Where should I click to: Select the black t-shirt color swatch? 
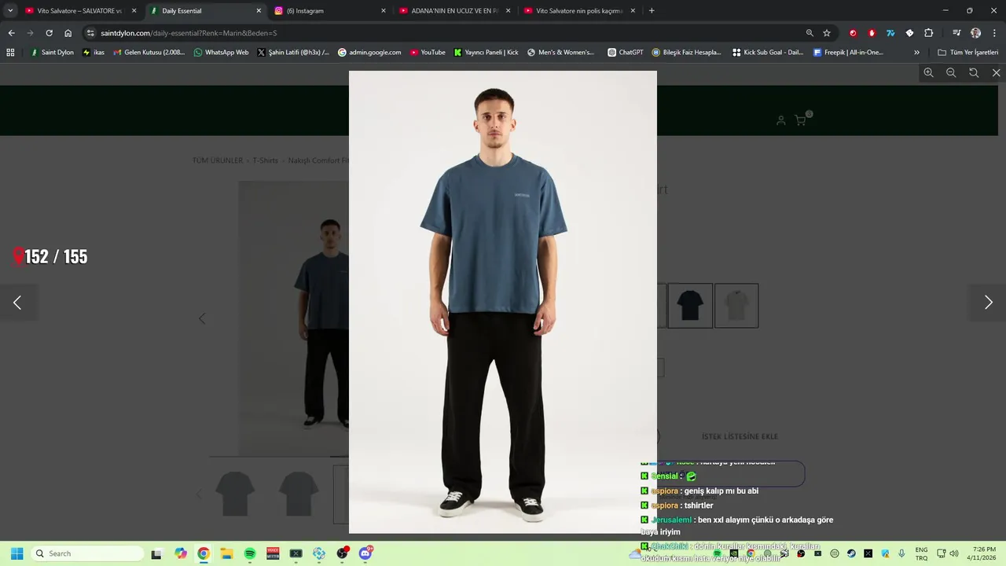click(690, 305)
